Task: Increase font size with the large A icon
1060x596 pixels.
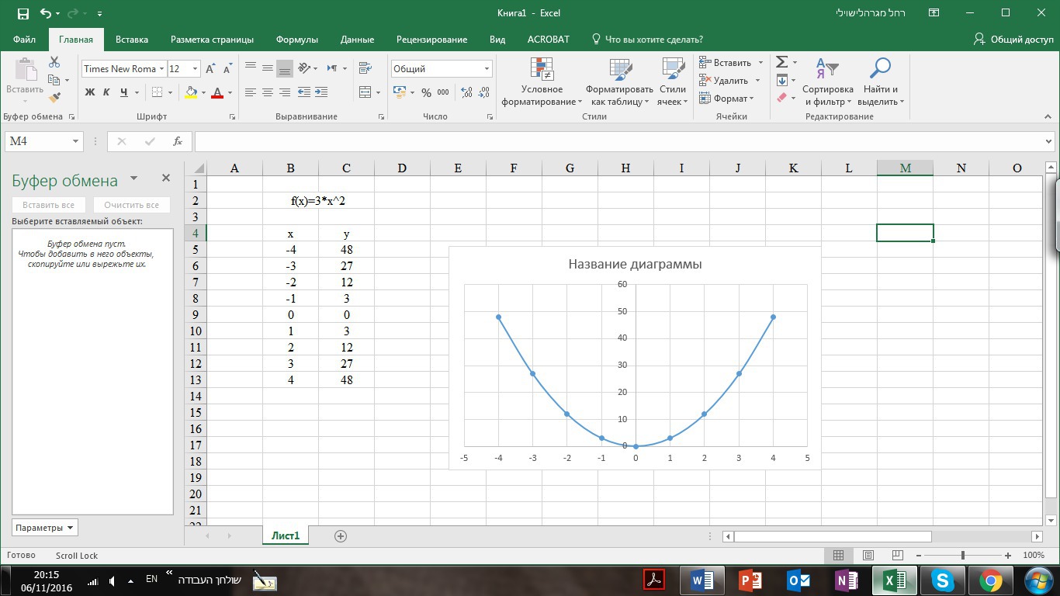Action: coord(211,69)
